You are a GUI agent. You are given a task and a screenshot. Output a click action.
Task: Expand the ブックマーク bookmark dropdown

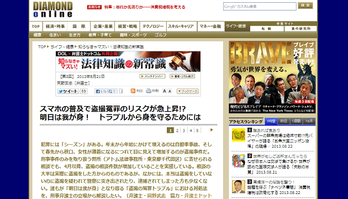pyautogui.click(x=188, y=91)
